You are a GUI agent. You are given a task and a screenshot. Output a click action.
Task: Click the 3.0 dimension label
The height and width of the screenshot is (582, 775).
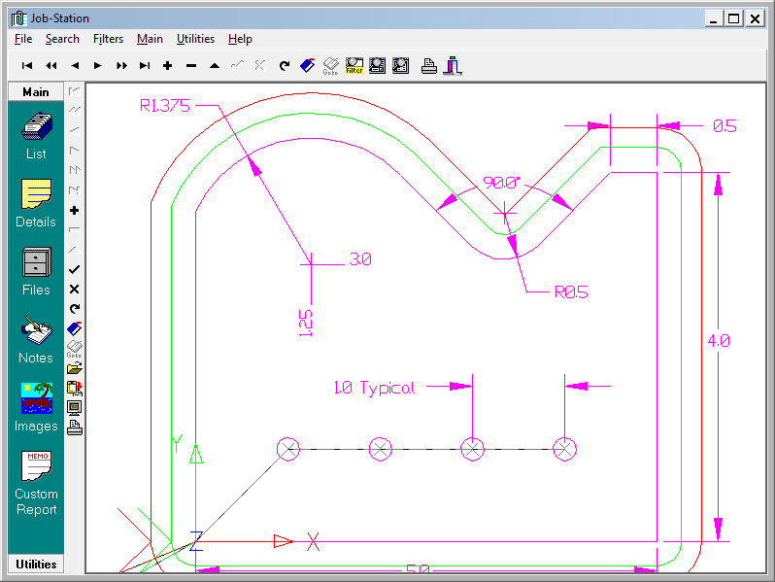click(x=360, y=259)
